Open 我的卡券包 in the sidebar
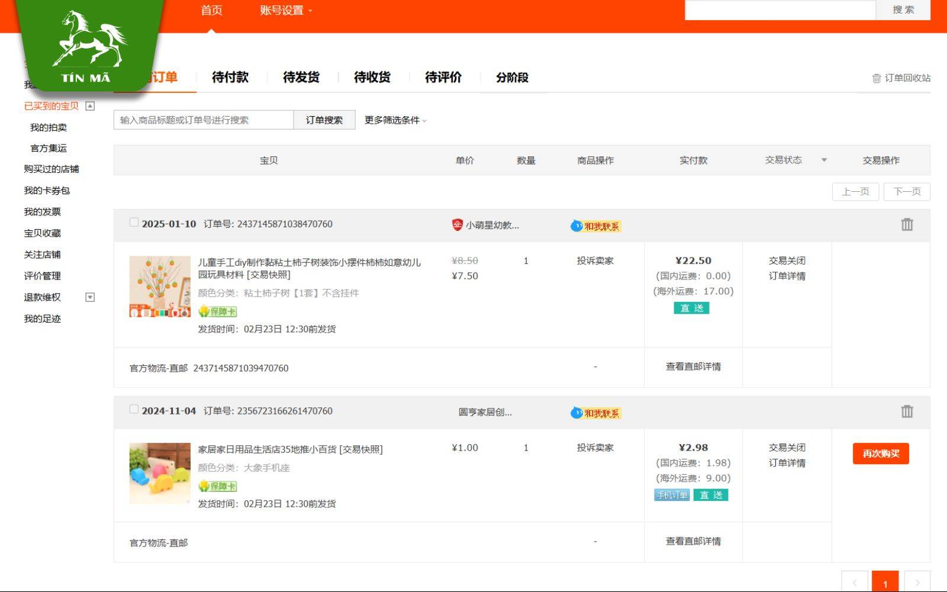The width and height of the screenshot is (947, 592). click(47, 191)
